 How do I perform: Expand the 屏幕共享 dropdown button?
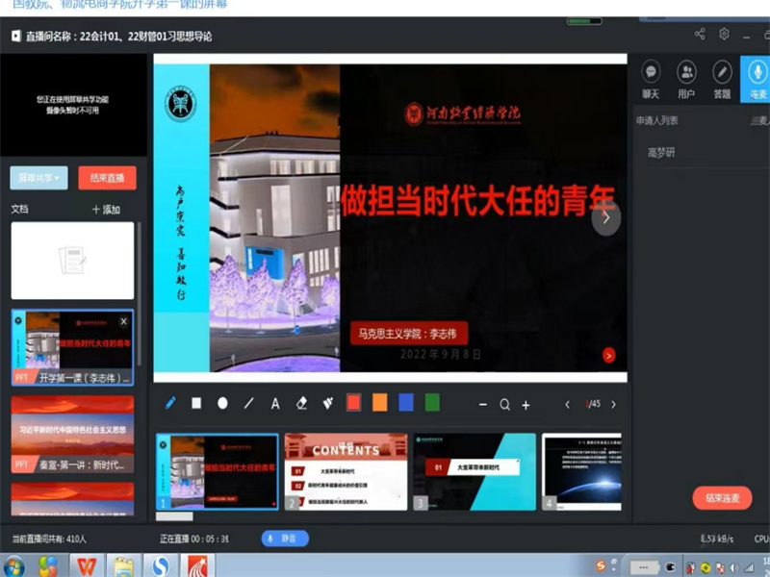(39, 178)
